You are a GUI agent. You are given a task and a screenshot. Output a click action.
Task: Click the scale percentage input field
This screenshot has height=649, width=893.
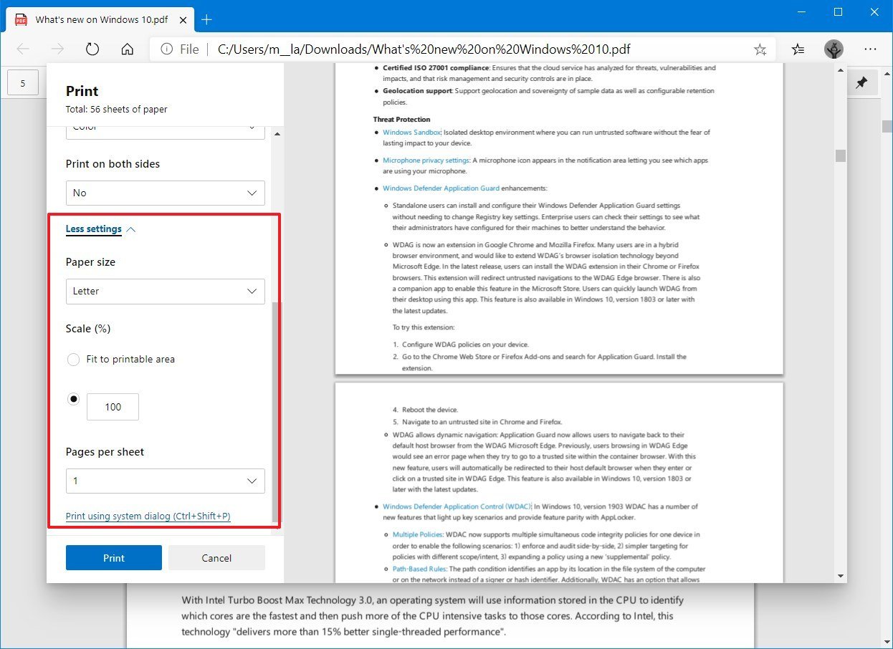coord(113,407)
